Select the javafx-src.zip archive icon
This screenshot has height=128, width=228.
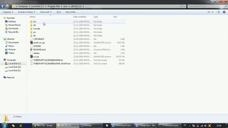(31, 43)
